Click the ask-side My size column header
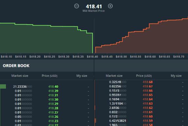The height and width of the screenshot is (126, 188). coord(176,76)
